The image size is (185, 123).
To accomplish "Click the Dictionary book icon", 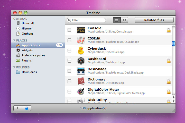I will click(x=81, y=81).
